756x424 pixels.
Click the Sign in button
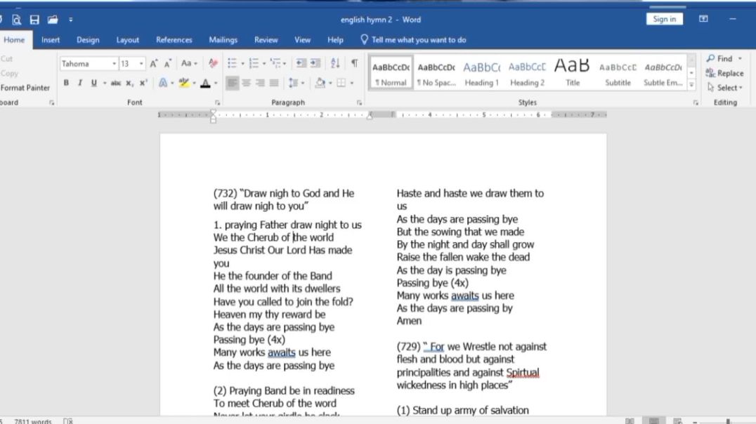pos(664,19)
